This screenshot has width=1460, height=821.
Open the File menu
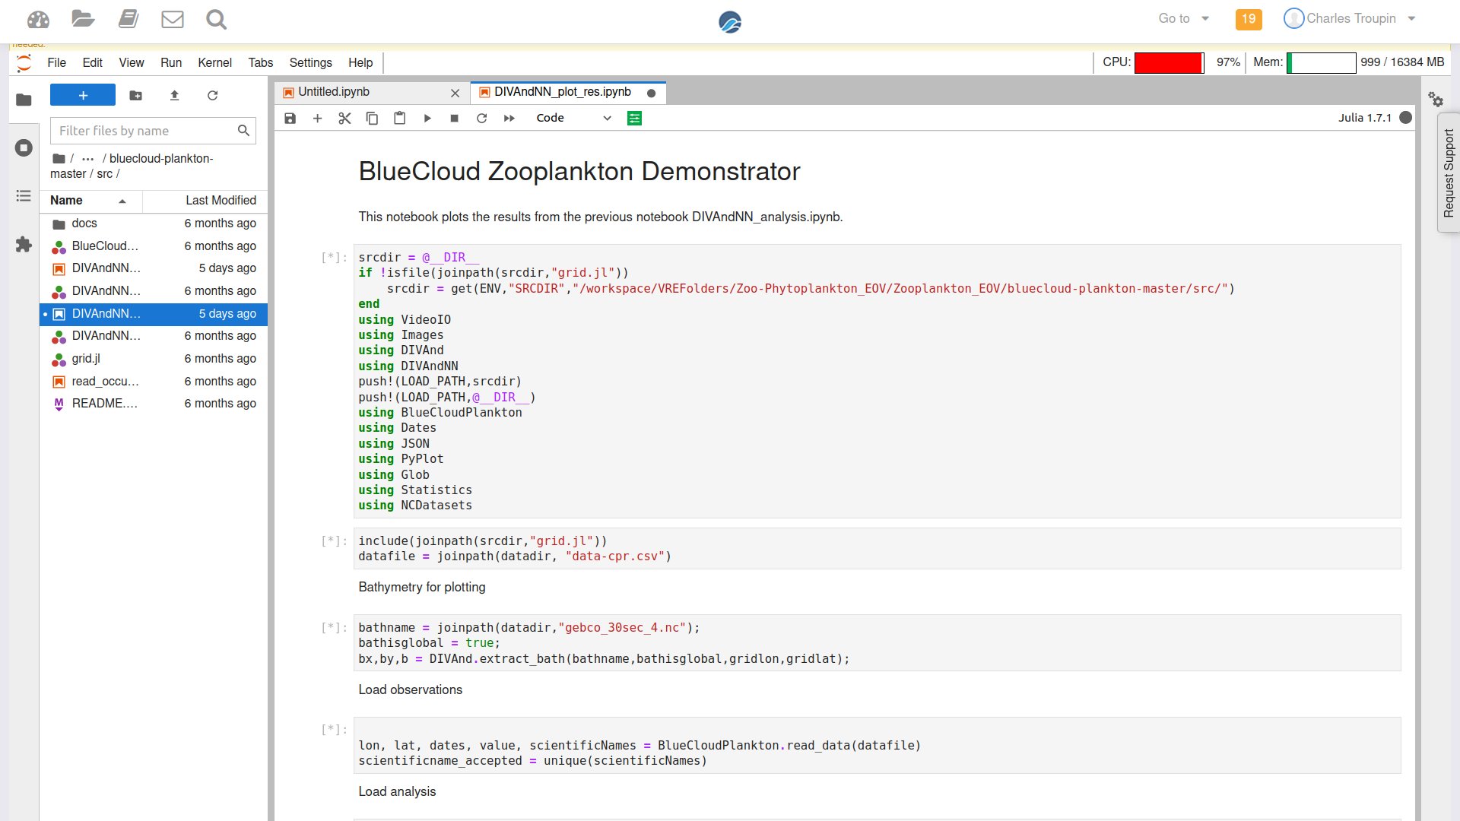pos(56,62)
